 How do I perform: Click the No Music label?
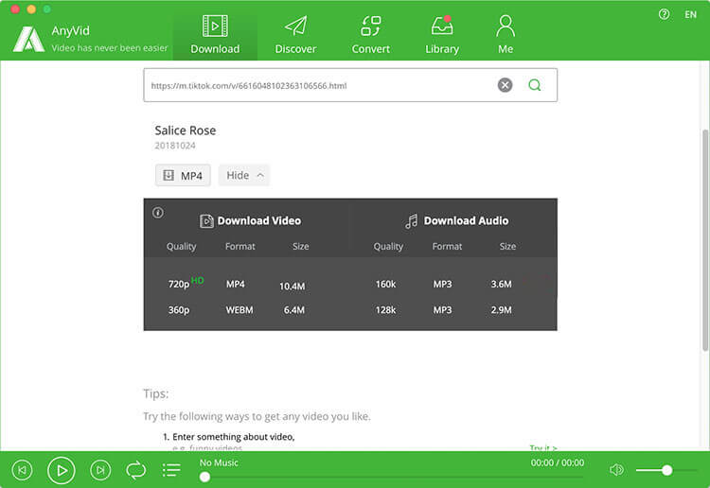point(219,462)
